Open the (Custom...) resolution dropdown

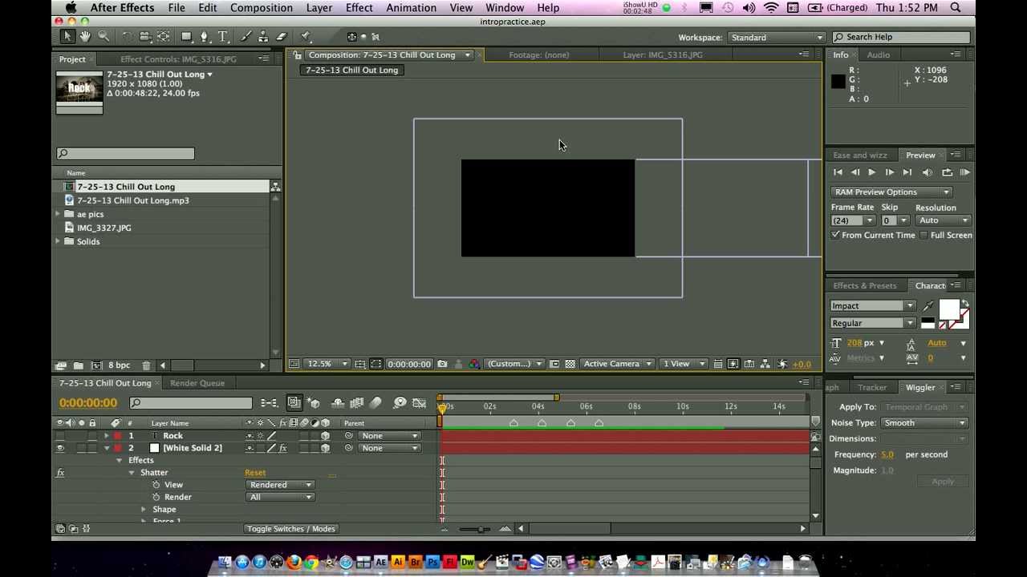[516, 365]
